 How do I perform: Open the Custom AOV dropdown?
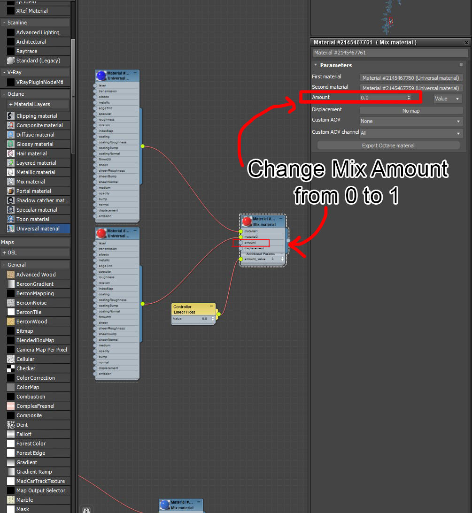click(411, 121)
